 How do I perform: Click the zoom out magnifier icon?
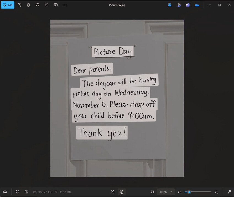(x=179, y=192)
